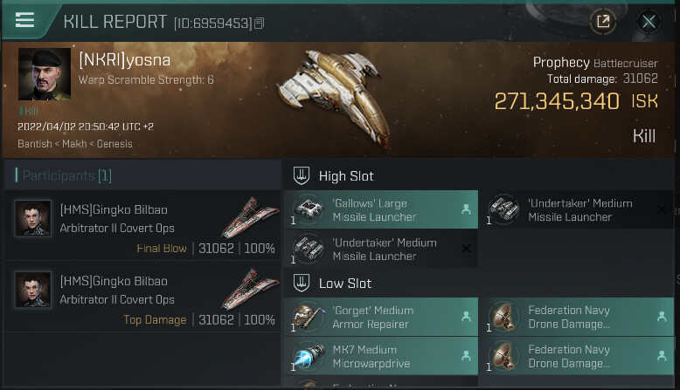Viewport: 680px width, 390px height.
Task: Open the Genesis region link
Action: point(113,143)
